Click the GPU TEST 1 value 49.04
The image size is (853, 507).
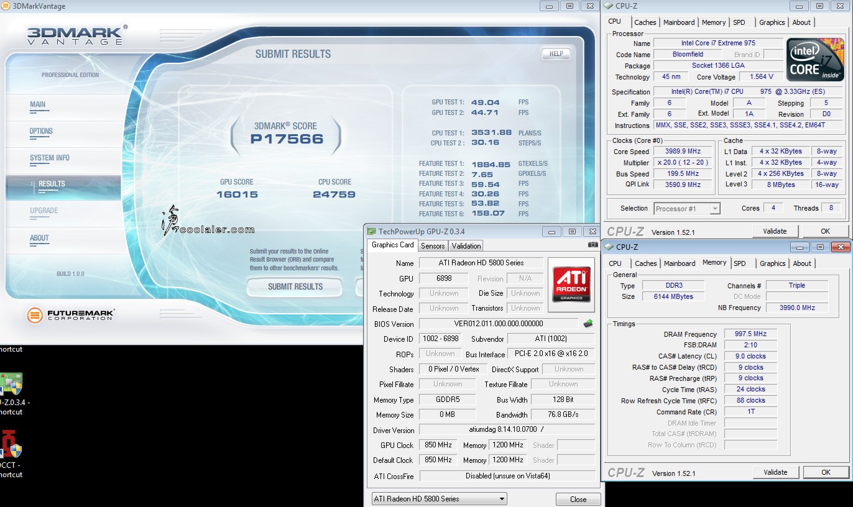pos(486,103)
